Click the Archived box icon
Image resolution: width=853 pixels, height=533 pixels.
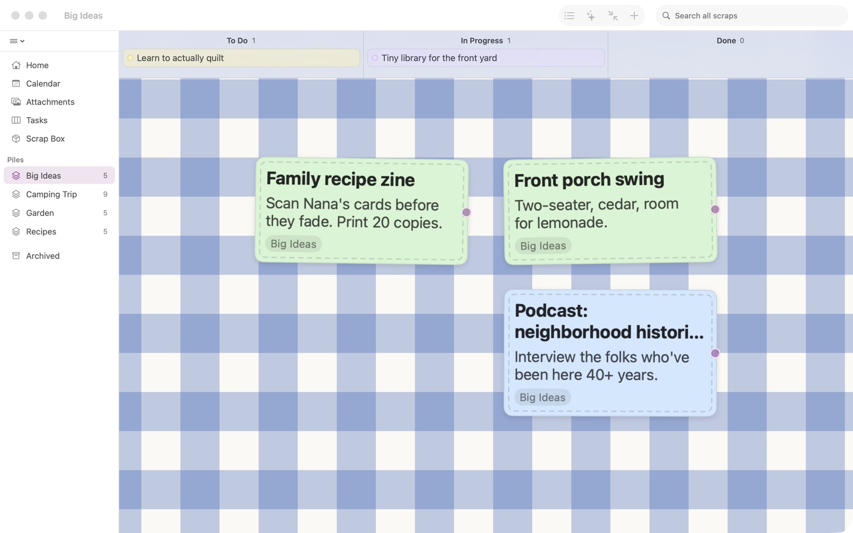(16, 256)
